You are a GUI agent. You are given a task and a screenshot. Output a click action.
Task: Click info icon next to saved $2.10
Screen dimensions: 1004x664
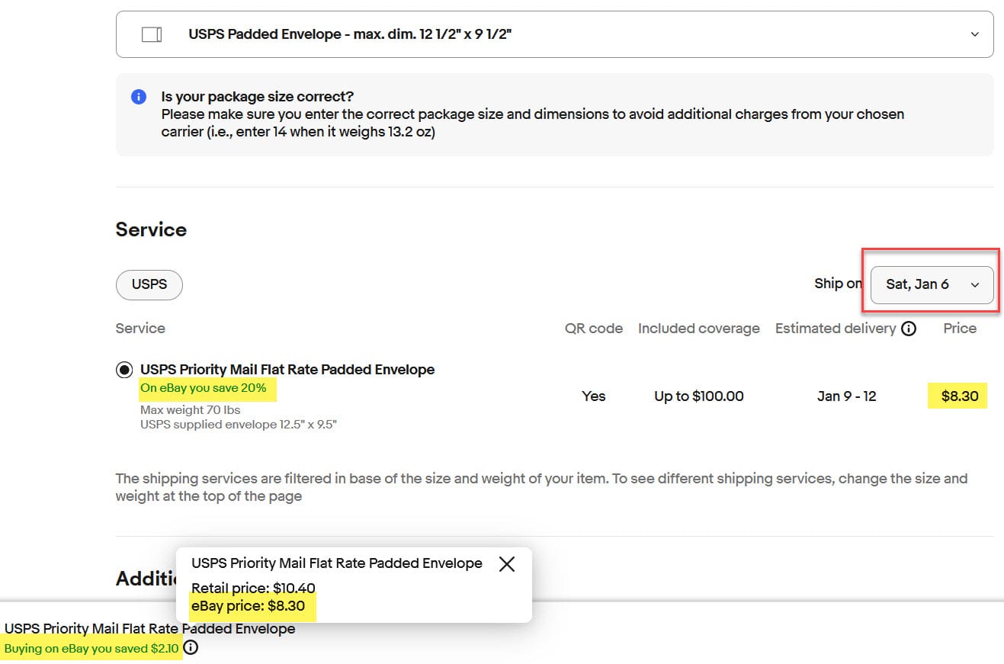191,648
